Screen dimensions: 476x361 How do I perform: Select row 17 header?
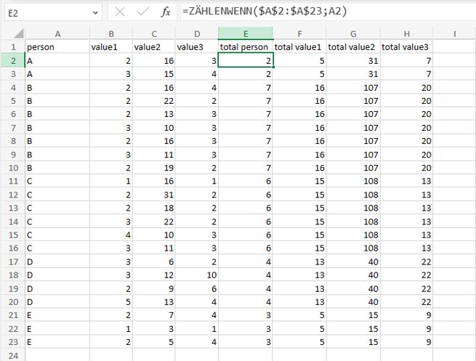tap(13, 261)
